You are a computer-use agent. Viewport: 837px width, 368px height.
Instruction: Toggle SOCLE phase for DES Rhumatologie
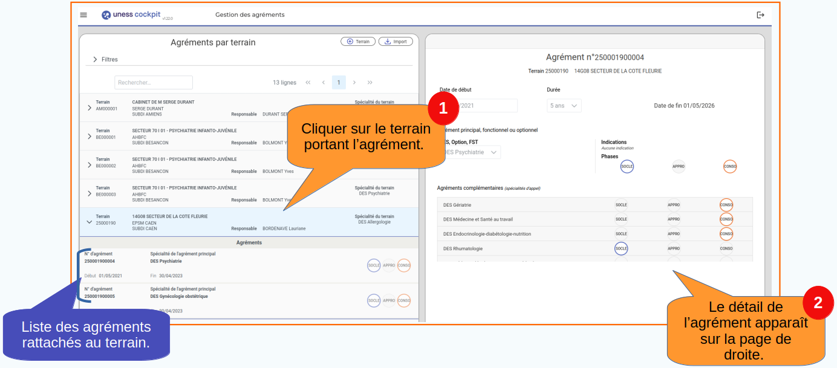[621, 248]
